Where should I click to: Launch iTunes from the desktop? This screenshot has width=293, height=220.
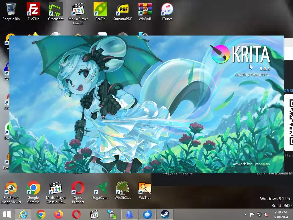(x=167, y=11)
